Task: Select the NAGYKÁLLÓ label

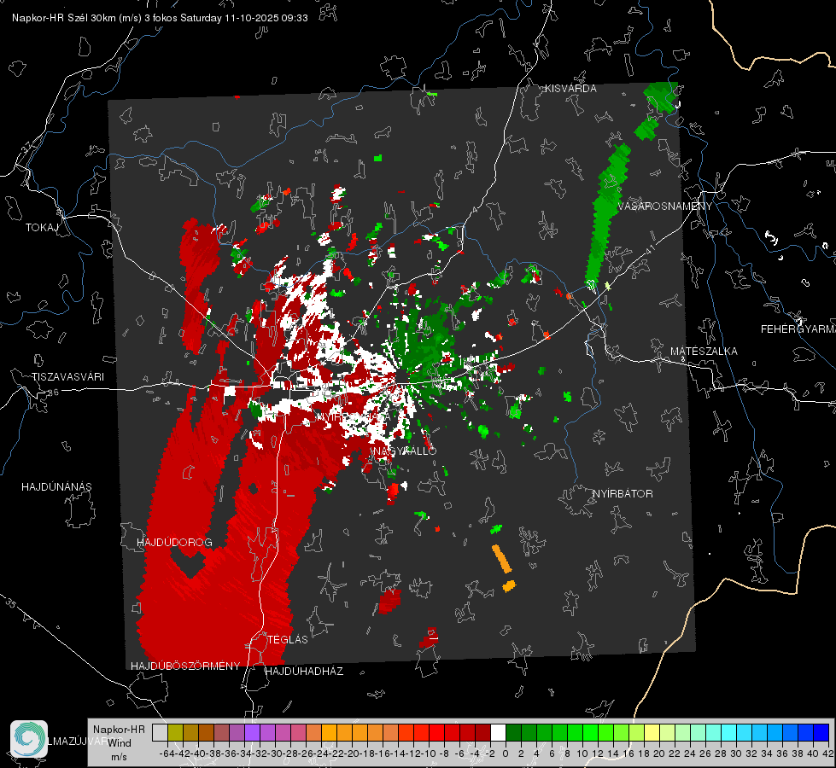Action: click(405, 451)
